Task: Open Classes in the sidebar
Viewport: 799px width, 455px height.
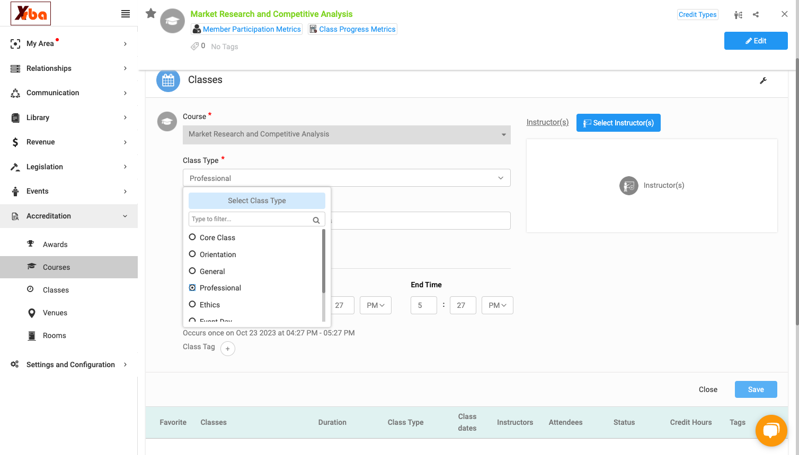Action: [x=56, y=290]
